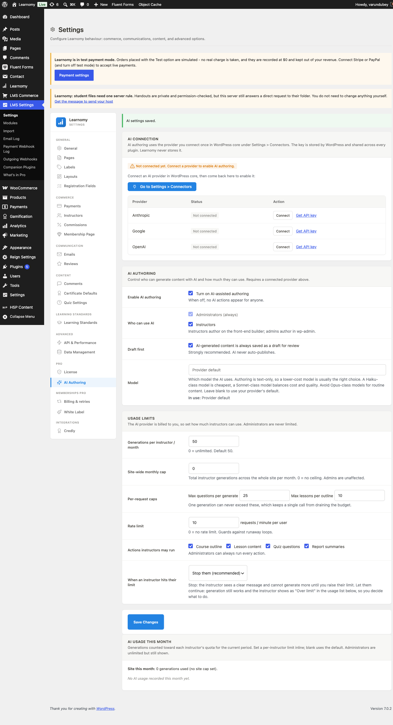Open the comments bubble icon in admin bar

(82, 4)
